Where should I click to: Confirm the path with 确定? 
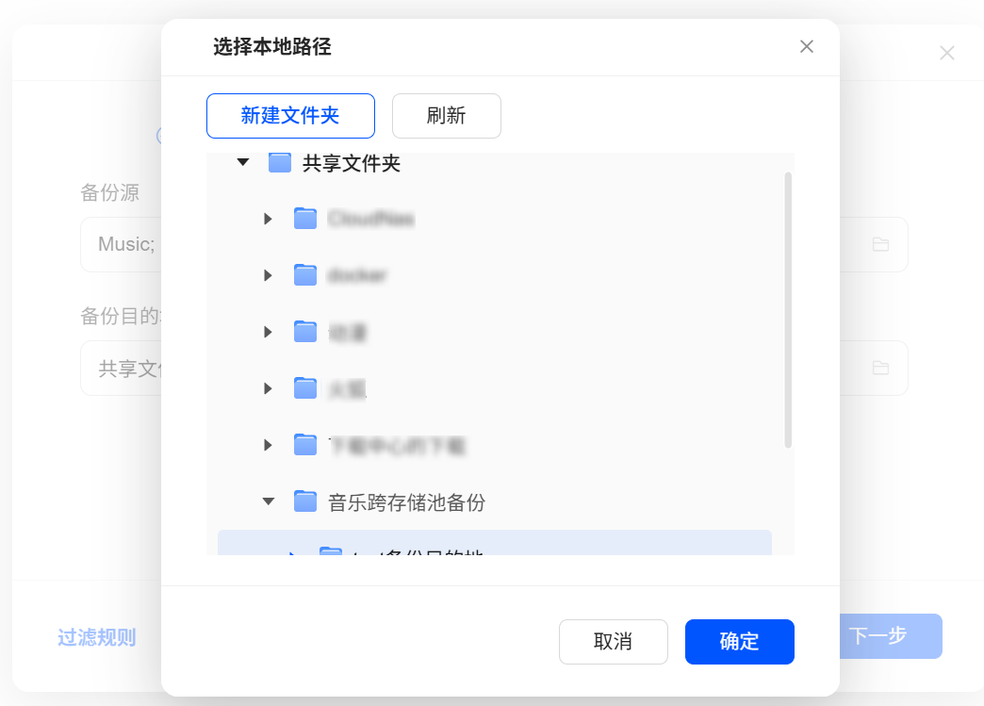pyautogui.click(x=739, y=642)
